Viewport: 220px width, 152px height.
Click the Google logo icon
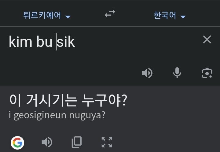click(x=17, y=142)
